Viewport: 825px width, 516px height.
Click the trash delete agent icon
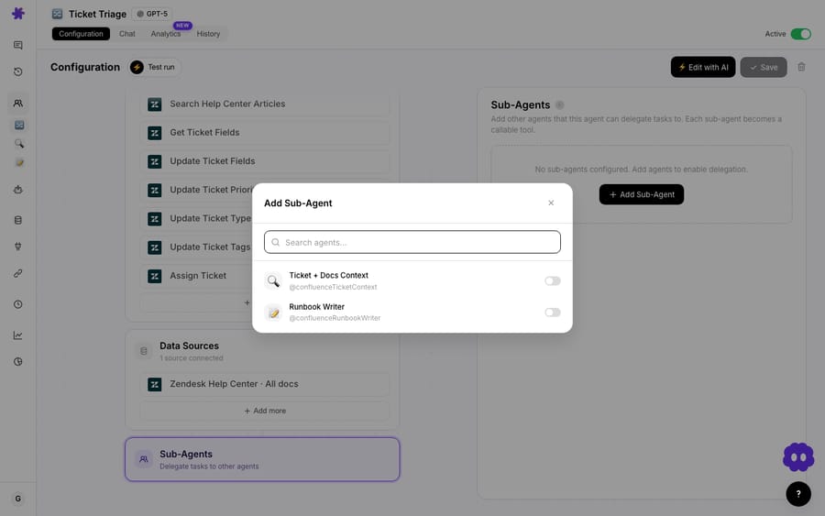coord(801,67)
